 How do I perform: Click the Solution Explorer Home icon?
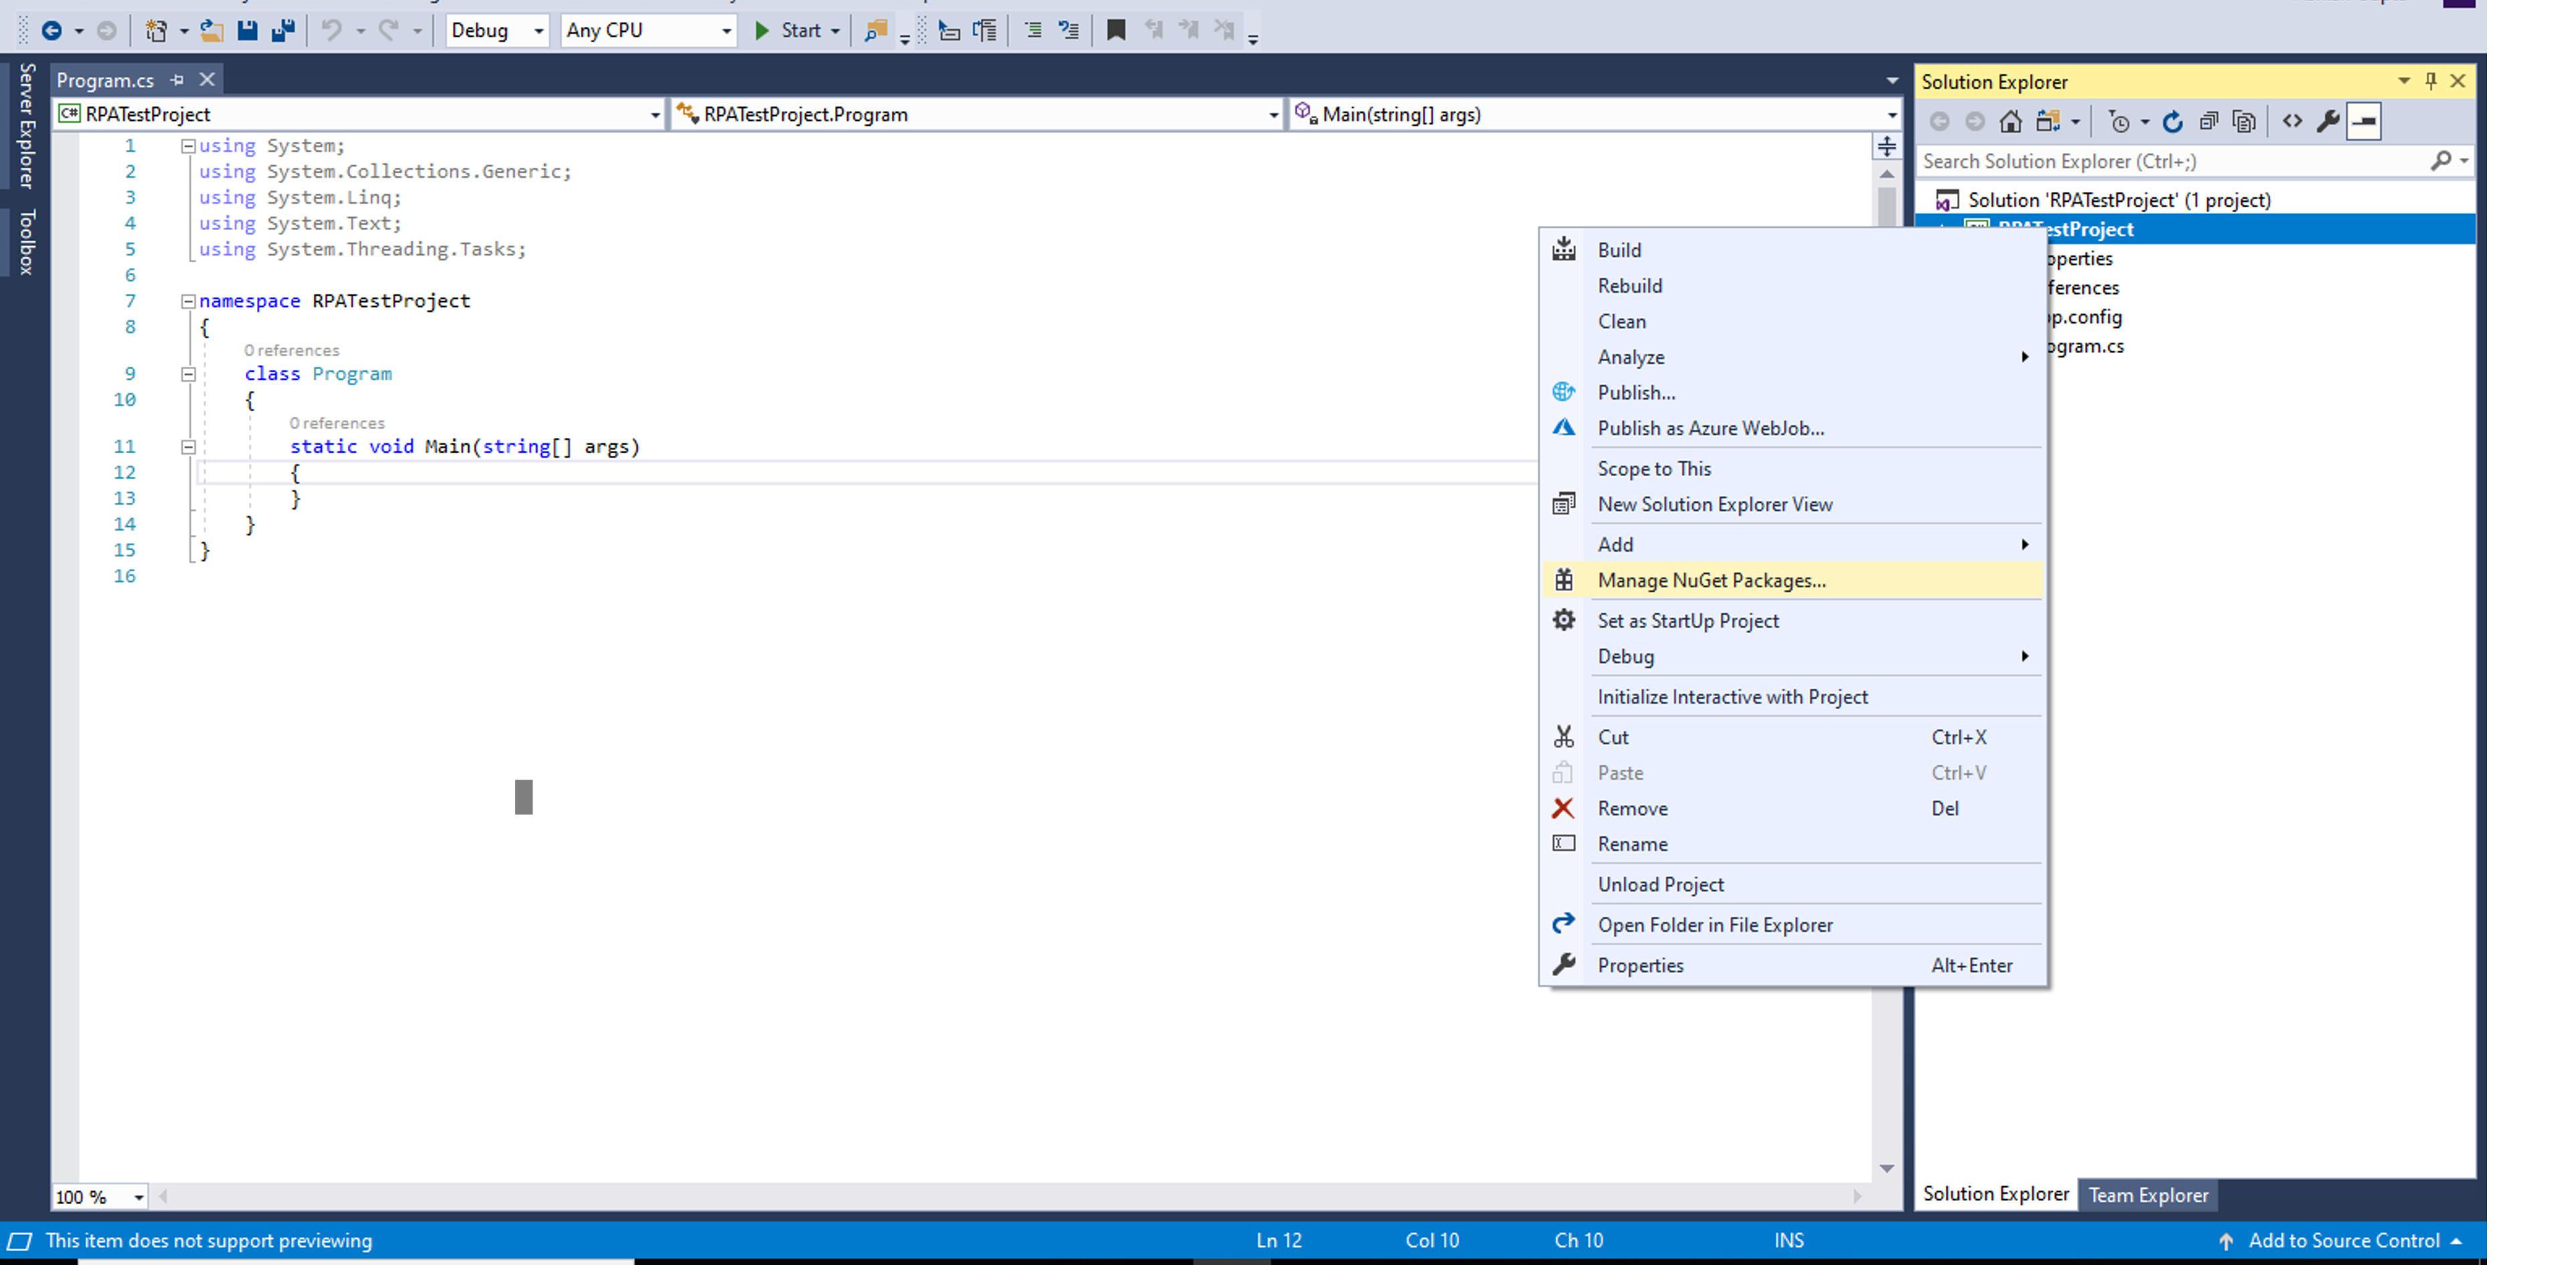tap(2010, 122)
